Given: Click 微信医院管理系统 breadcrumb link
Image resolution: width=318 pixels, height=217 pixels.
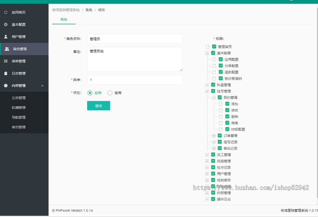Looking at the screenshot, I should (66, 10).
